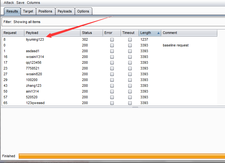Open the Attack menu
Viewport: 225px width, 163px height.
(x=9, y=3)
